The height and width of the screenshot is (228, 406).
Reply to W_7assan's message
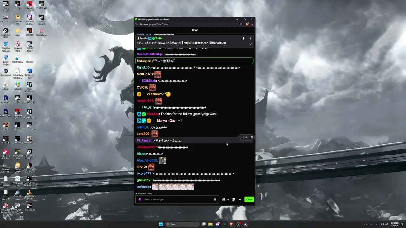tap(240, 137)
